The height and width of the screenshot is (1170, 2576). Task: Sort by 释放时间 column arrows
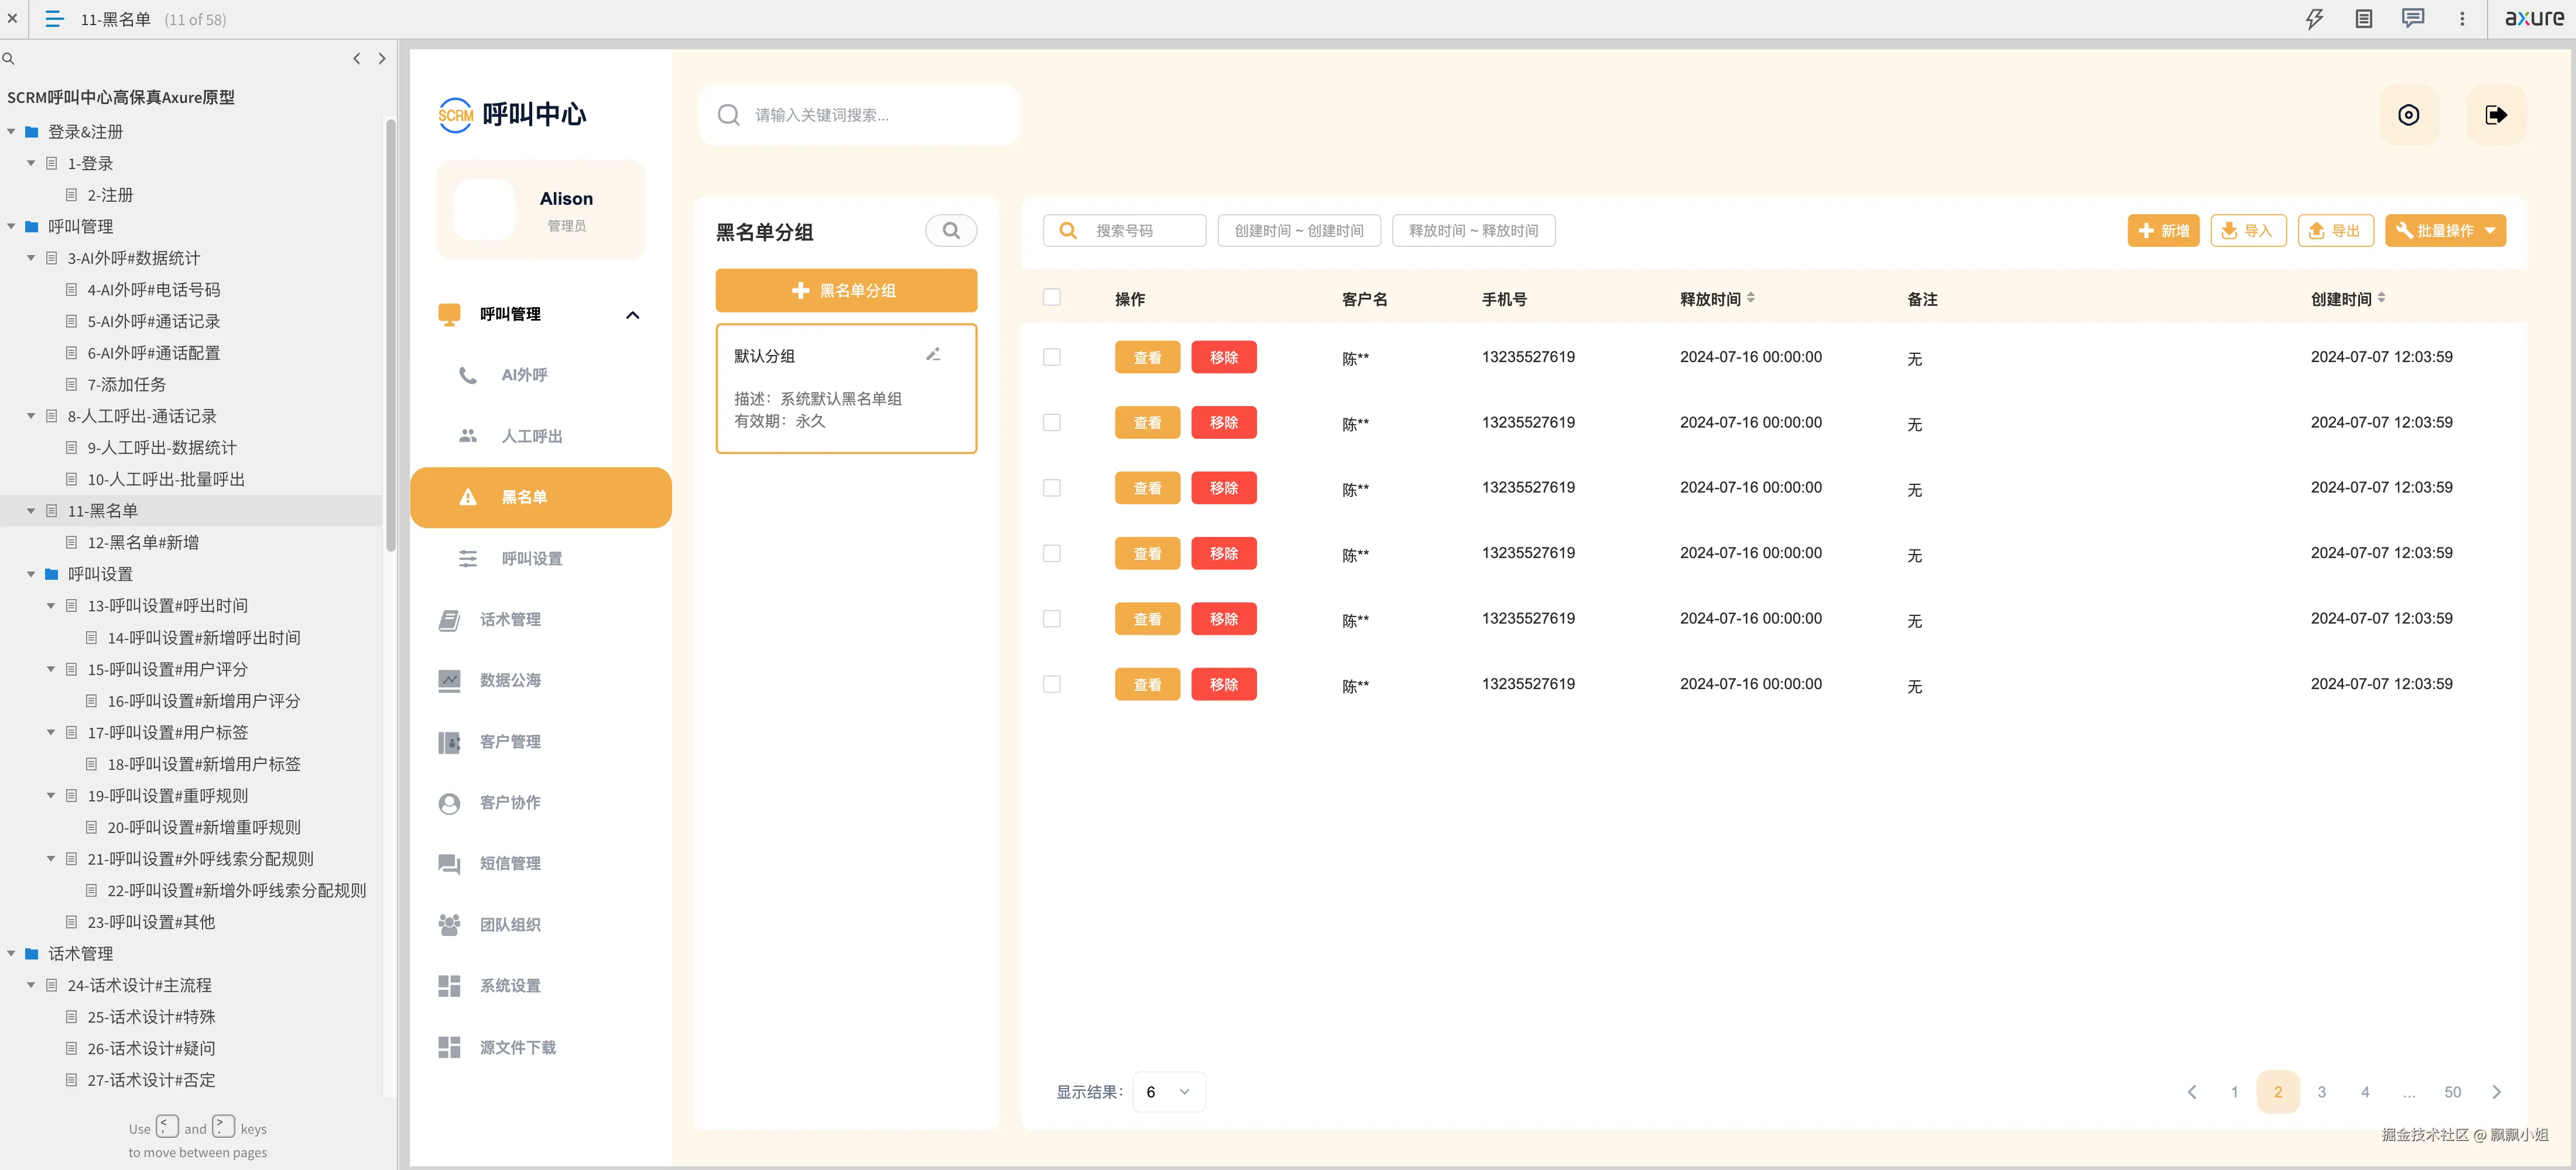pos(1750,298)
